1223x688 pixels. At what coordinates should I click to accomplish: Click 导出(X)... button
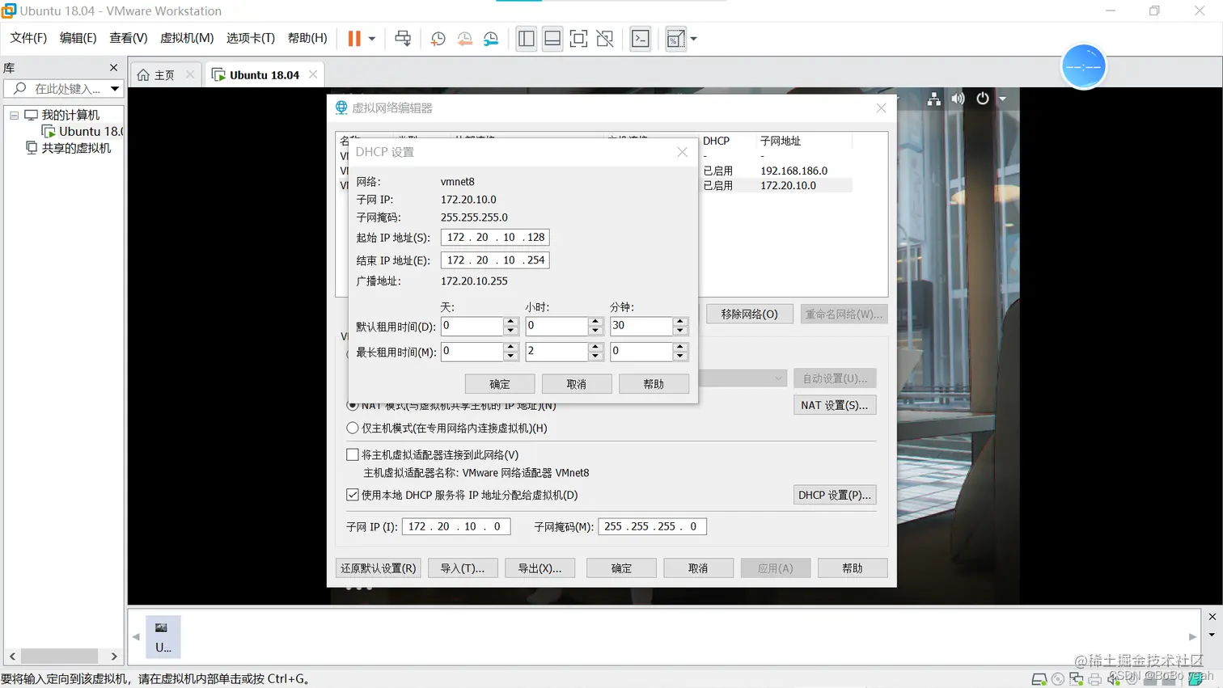pyautogui.click(x=540, y=568)
